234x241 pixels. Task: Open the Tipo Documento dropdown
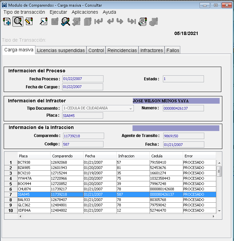[x=131, y=108]
